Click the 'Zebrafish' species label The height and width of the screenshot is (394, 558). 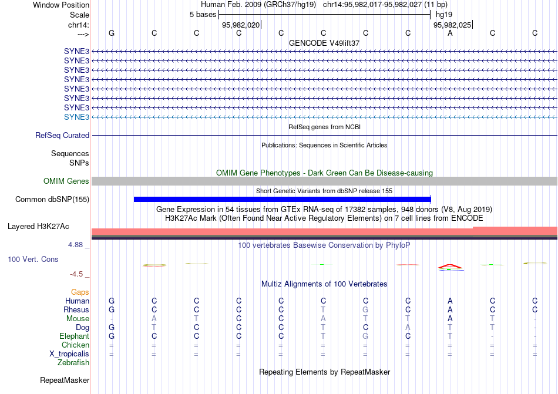[73, 362]
